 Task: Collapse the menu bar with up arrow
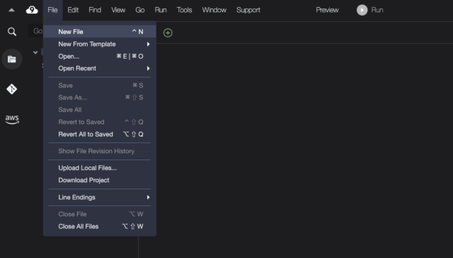pyautogui.click(x=11, y=10)
